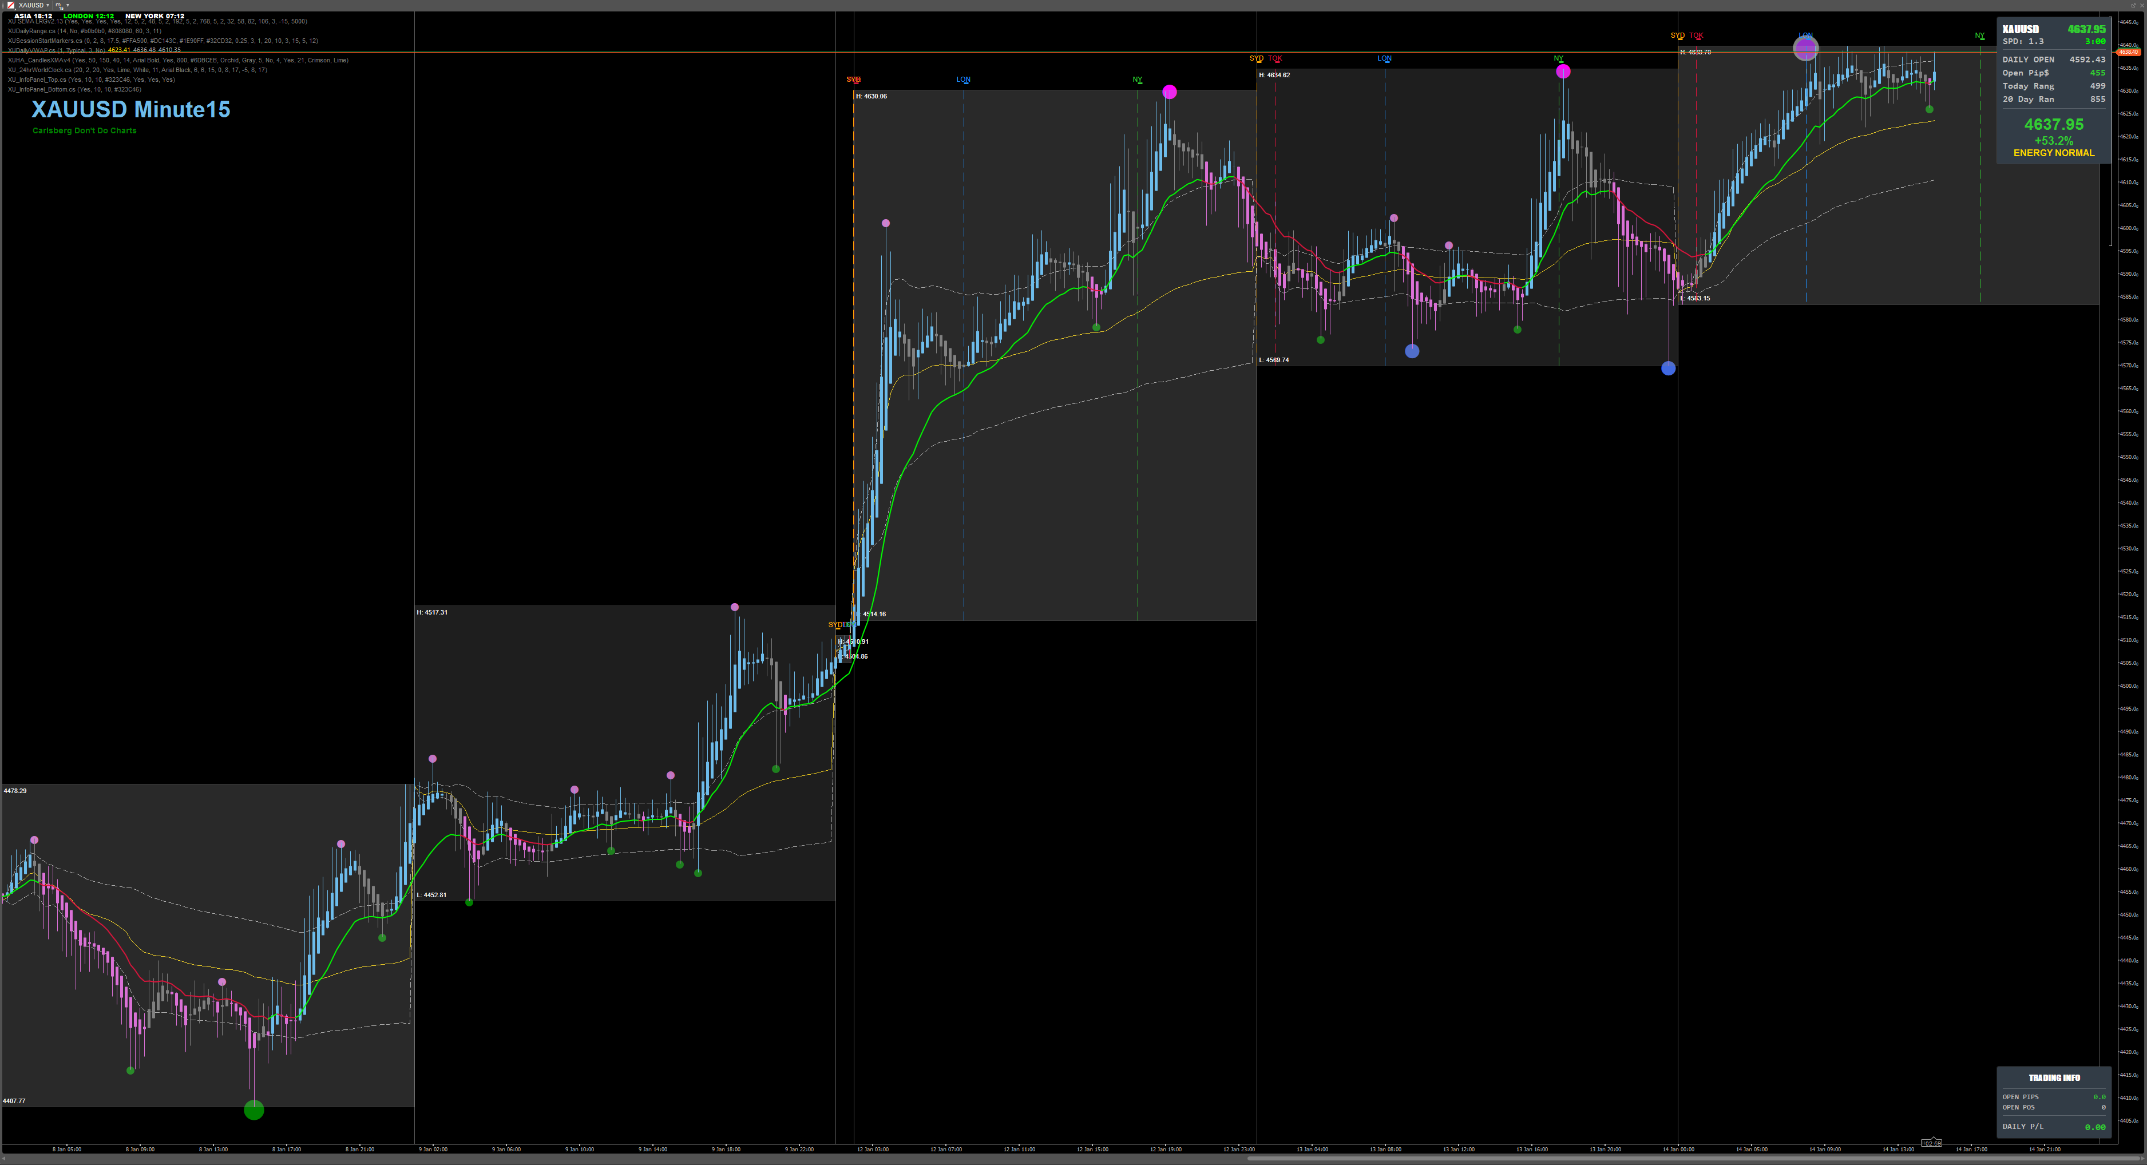Click the TRADING INFO panel header
The width and height of the screenshot is (2147, 1165).
coord(2054,1077)
